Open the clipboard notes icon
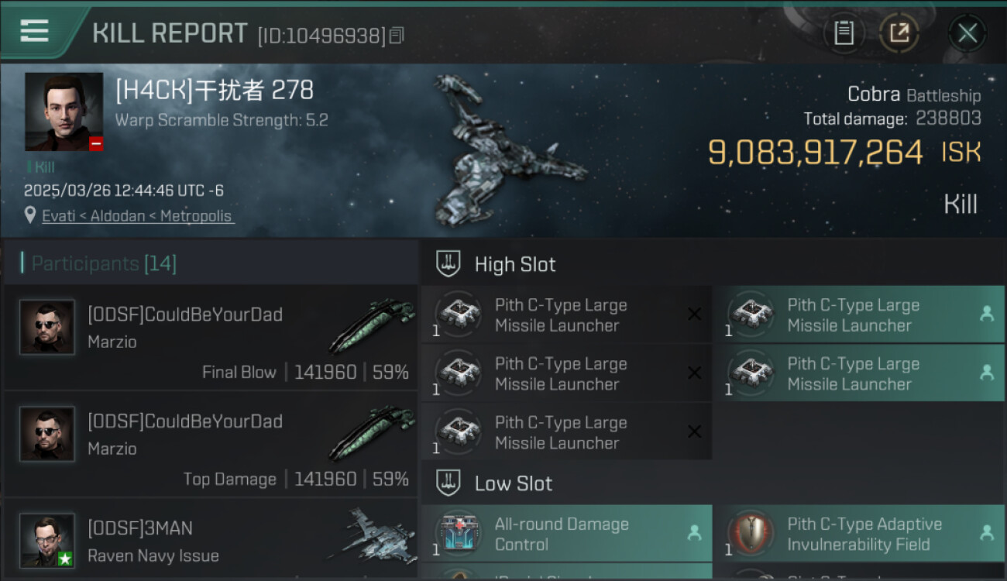 tap(844, 33)
